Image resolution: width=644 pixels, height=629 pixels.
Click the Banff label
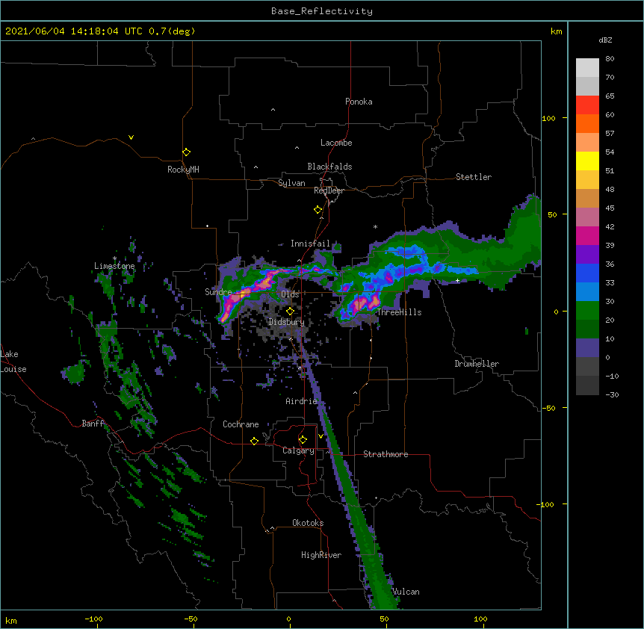93,424
